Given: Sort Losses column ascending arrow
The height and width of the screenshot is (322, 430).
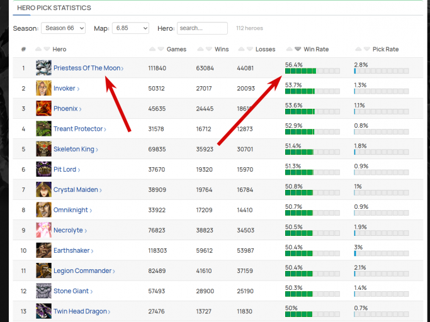Looking at the screenshot, I should pos(241,49).
